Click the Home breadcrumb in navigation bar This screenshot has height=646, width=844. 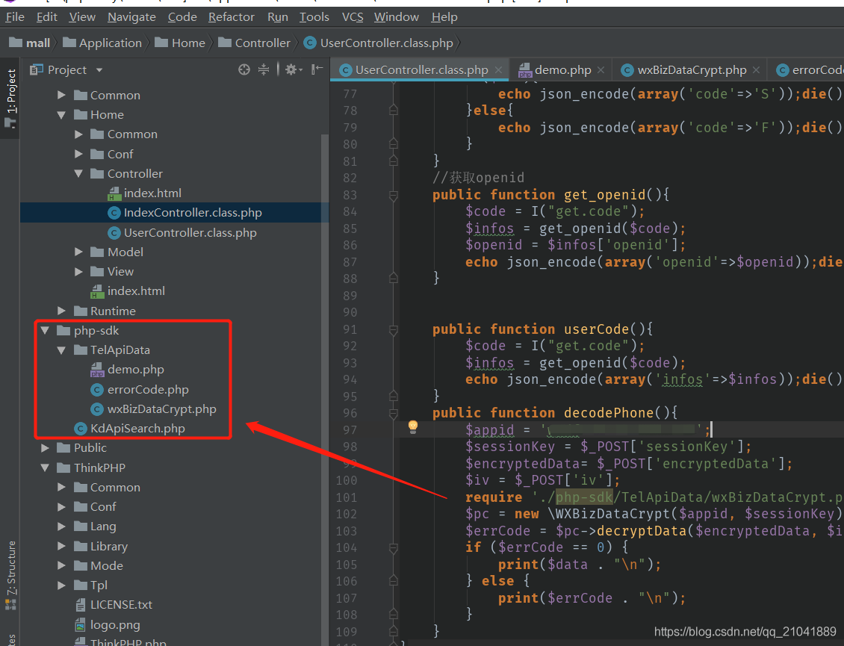(x=180, y=43)
